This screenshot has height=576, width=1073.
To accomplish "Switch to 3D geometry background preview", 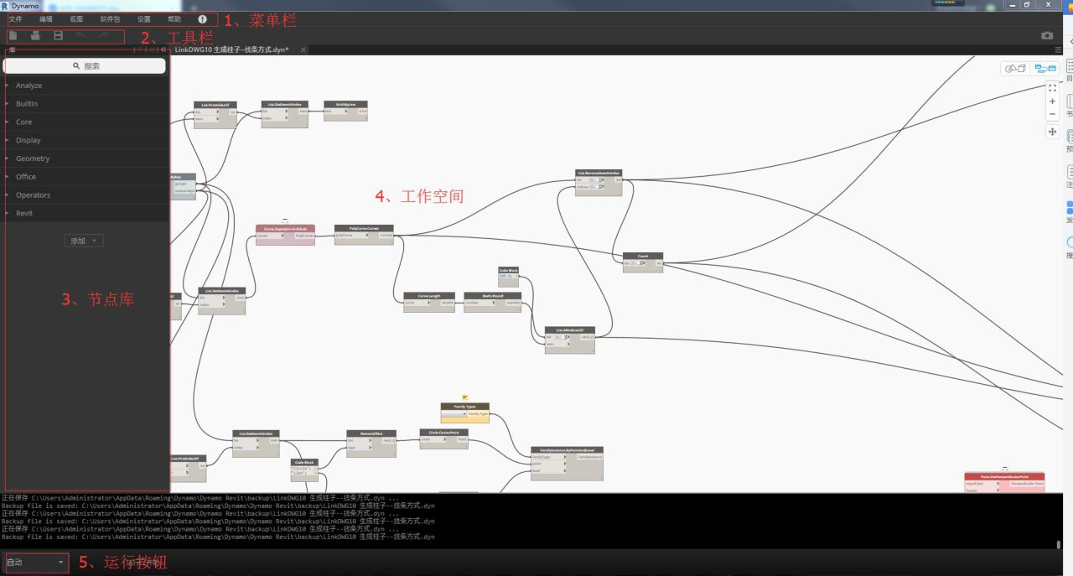I will pyautogui.click(x=1016, y=68).
